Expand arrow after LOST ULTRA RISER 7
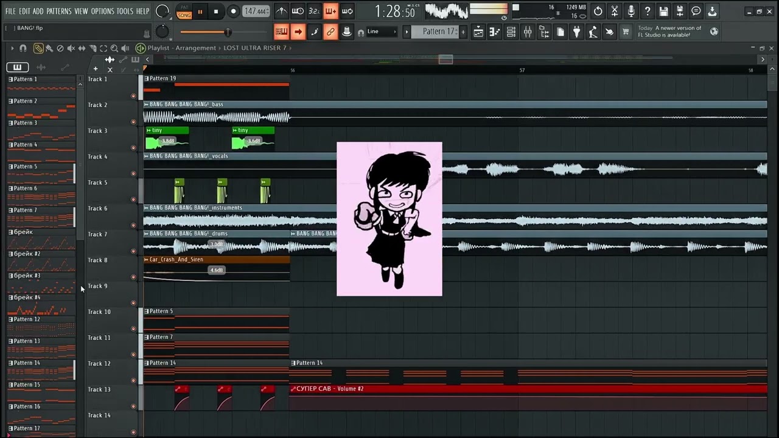779x438 pixels. [290, 48]
